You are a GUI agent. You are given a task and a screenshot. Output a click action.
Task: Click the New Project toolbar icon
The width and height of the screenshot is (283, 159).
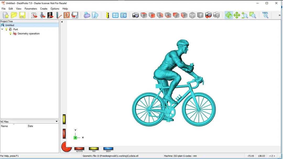(x=6, y=15)
